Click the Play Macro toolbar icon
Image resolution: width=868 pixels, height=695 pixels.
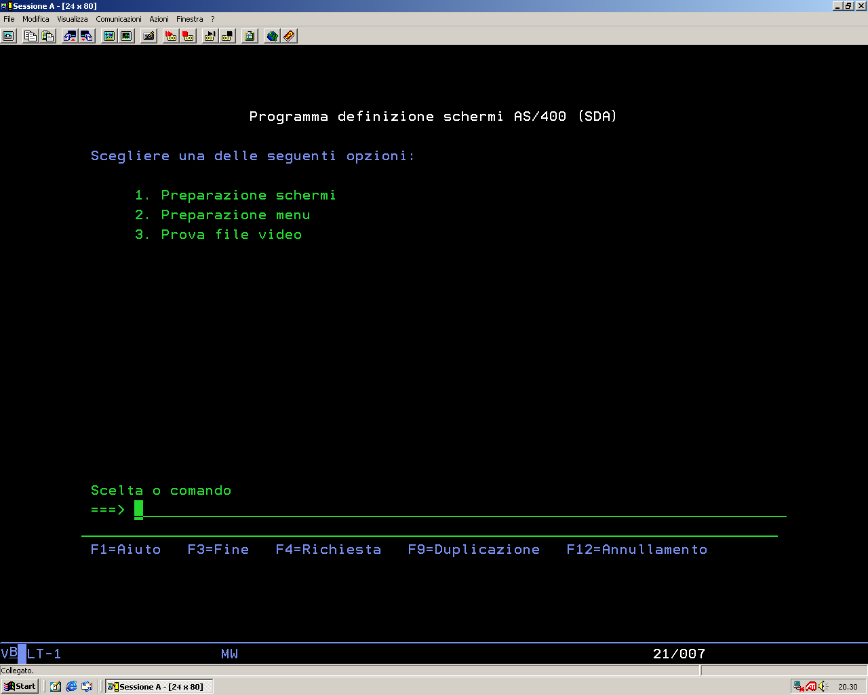[171, 36]
